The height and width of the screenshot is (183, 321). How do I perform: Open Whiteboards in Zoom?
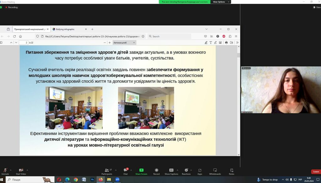[215, 171]
